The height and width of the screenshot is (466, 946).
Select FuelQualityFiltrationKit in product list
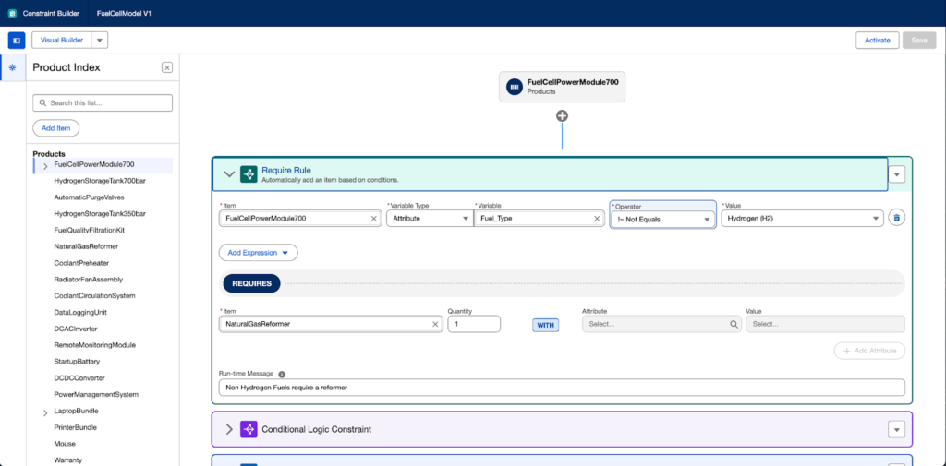(x=89, y=231)
